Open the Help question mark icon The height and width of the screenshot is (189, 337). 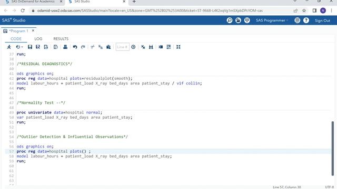tap(306, 20)
